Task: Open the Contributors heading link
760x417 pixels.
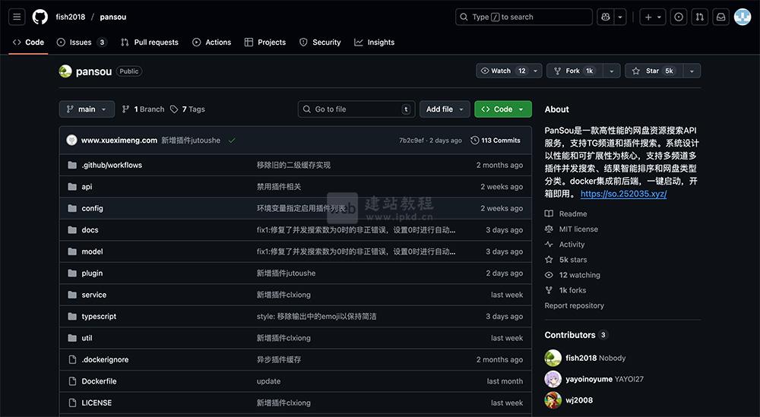Action: click(x=576, y=335)
